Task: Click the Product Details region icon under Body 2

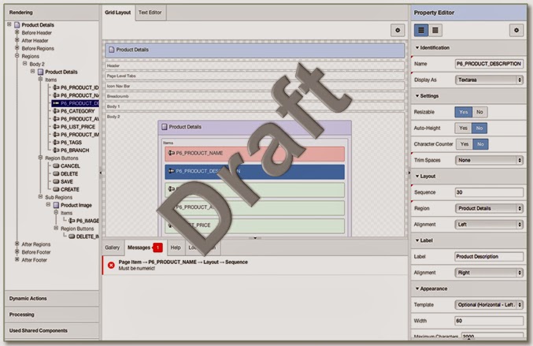Action: tap(41, 72)
